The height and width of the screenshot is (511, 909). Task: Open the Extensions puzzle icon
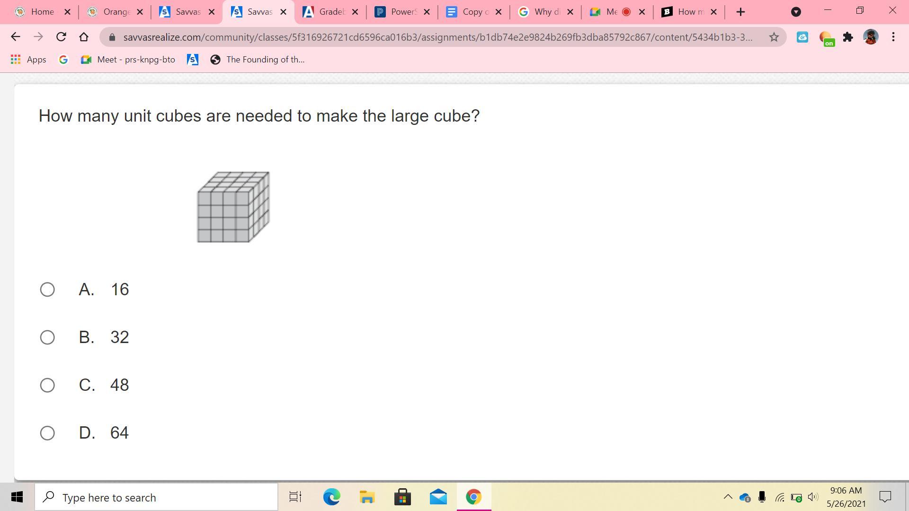tap(848, 37)
